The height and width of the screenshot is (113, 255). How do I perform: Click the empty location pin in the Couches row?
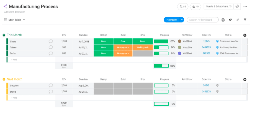pos(218,85)
